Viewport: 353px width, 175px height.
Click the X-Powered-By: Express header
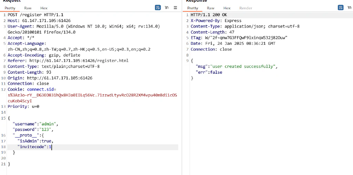pyautogui.click(x=216, y=21)
